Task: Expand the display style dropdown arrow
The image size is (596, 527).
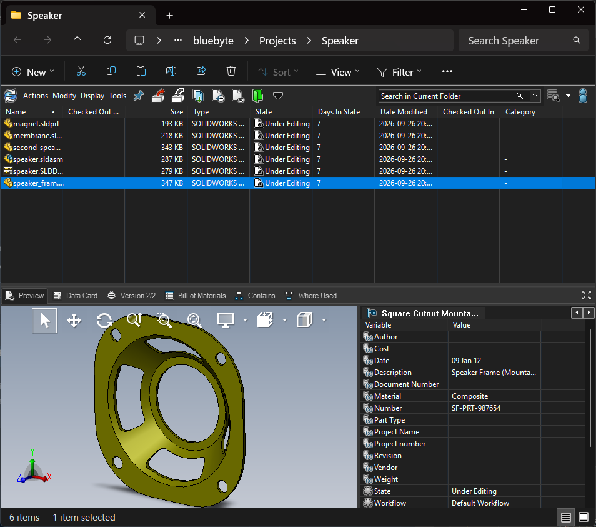Action: [324, 320]
